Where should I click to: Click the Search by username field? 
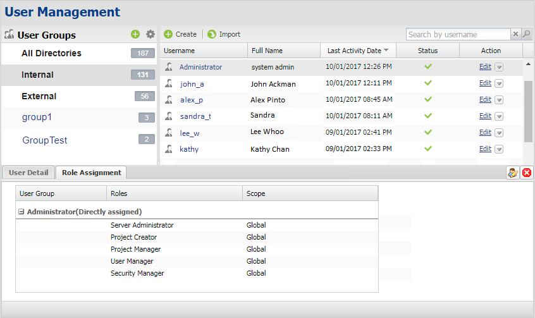click(457, 35)
